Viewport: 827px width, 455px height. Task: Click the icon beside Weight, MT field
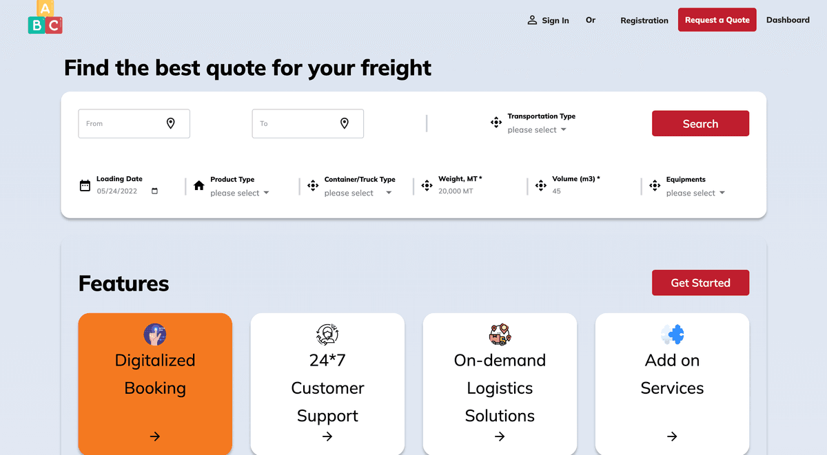coord(427,184)
